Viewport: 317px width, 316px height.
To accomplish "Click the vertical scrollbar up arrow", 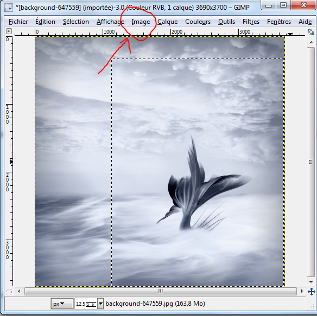I will [x=311, y=42].
